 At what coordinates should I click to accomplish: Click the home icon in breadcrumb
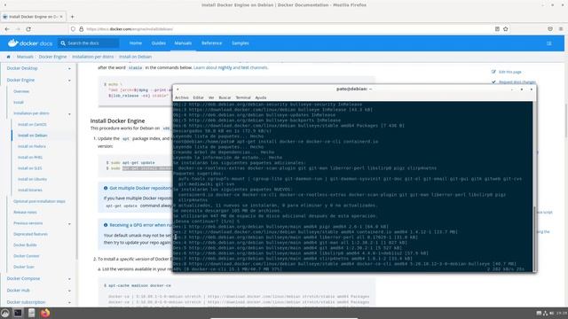pos(8,57)
